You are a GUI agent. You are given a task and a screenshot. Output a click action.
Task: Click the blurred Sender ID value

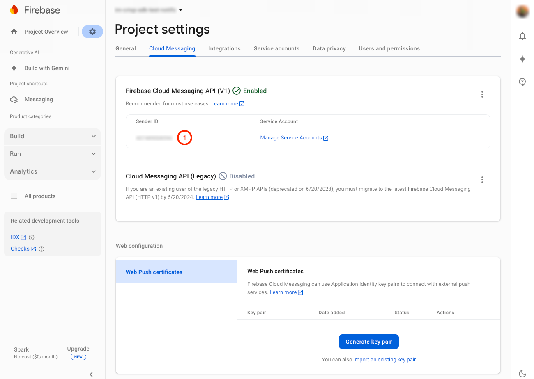click(x=154, y=138)
